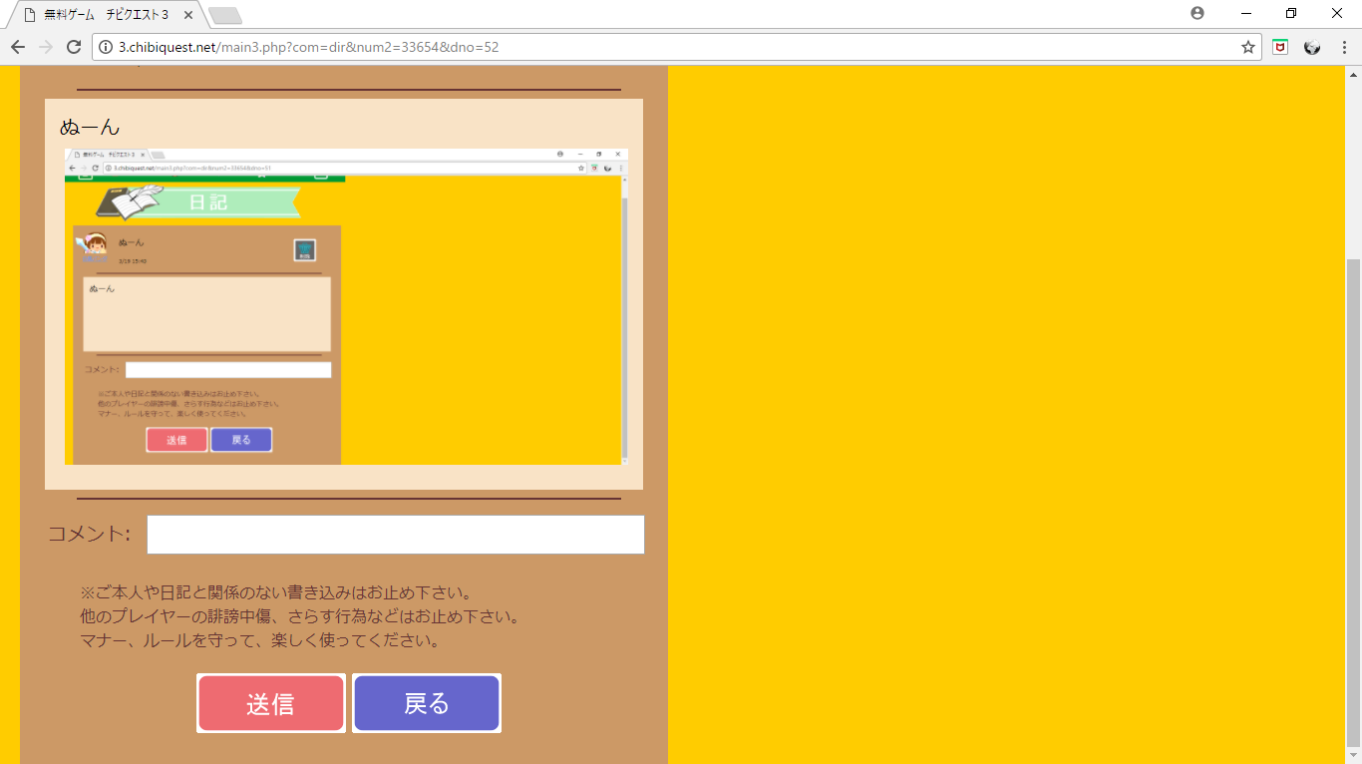Go back using the 戻る button
1362x764 pixels.
point(427,703)
